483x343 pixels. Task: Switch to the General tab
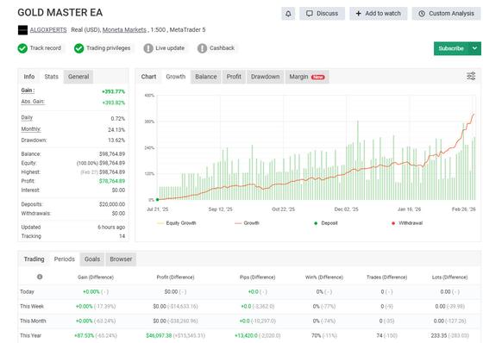point(78,77)
